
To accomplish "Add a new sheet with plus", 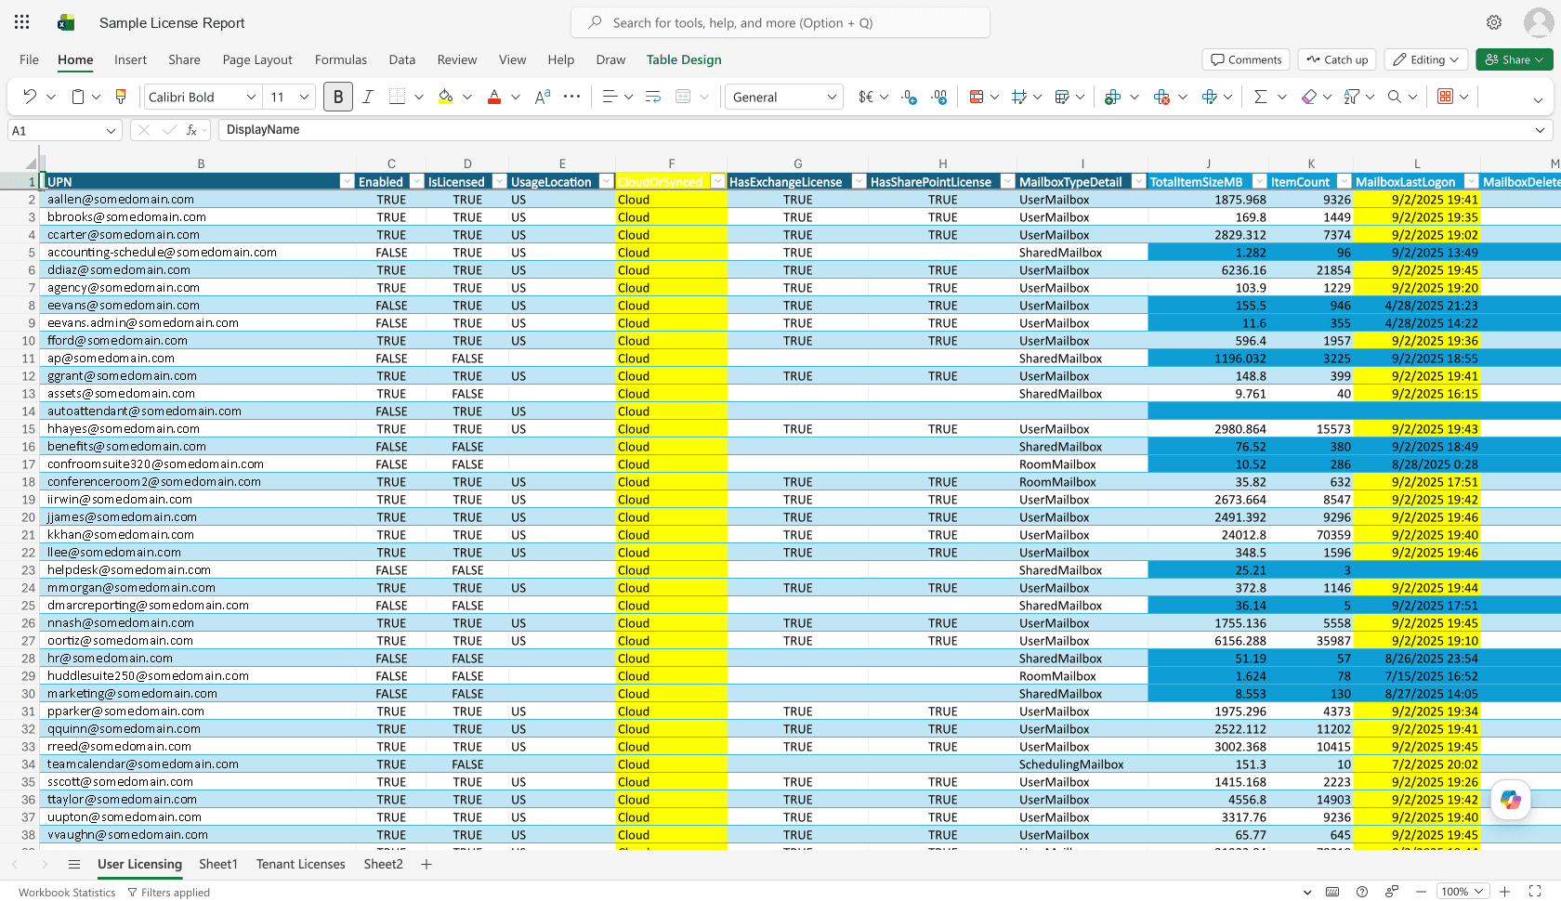I will 426,864.
